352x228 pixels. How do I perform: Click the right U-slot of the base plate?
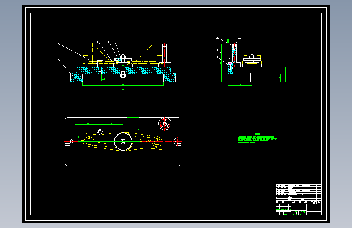(x=177, y=141)
